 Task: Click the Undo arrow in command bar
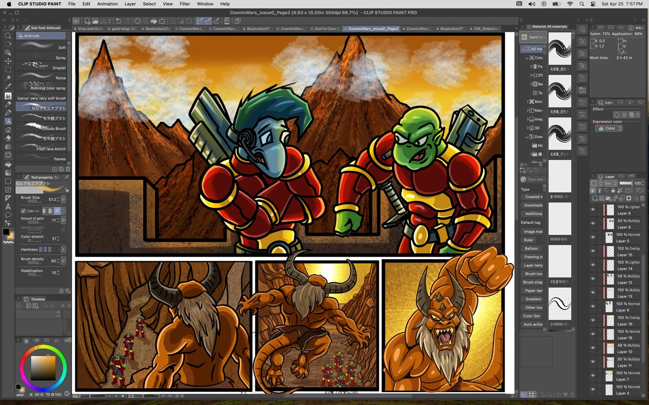[118, 21]
